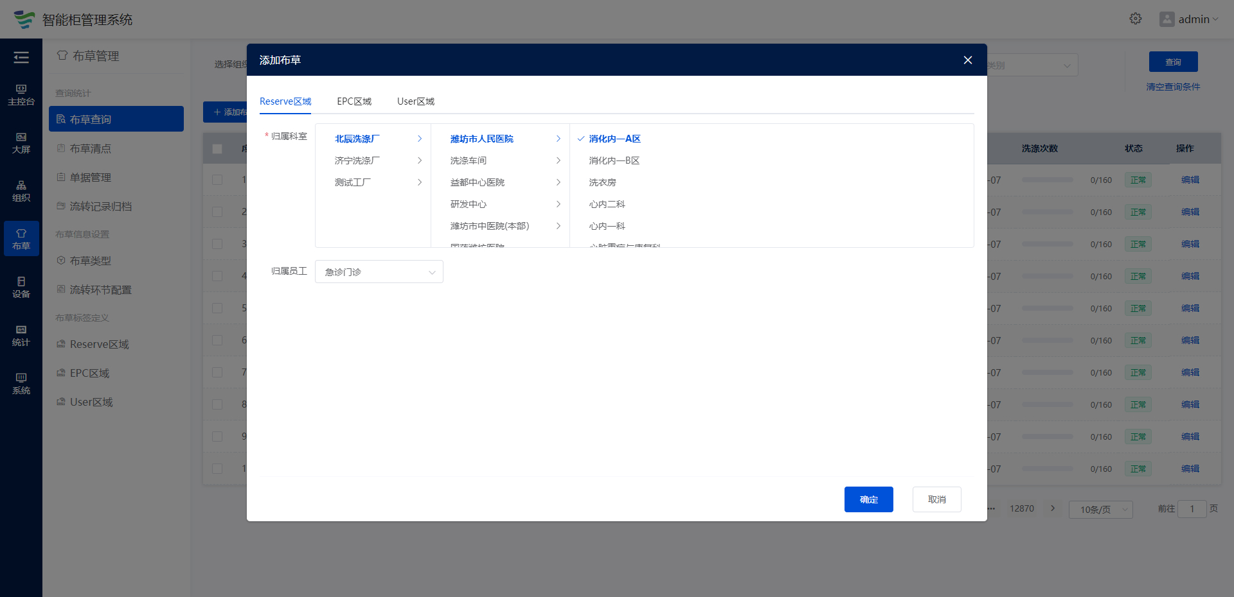Tick the checkbox of table row 5
The image size is (1234, 597).
click(x=217, y=308)
